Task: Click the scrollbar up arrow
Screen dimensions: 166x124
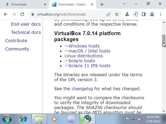Action: [164, 22]
